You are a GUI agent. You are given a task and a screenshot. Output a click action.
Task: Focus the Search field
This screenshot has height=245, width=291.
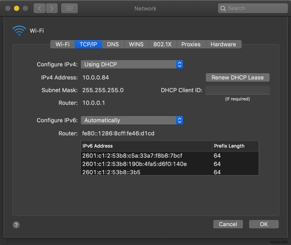tap(253, 8)
